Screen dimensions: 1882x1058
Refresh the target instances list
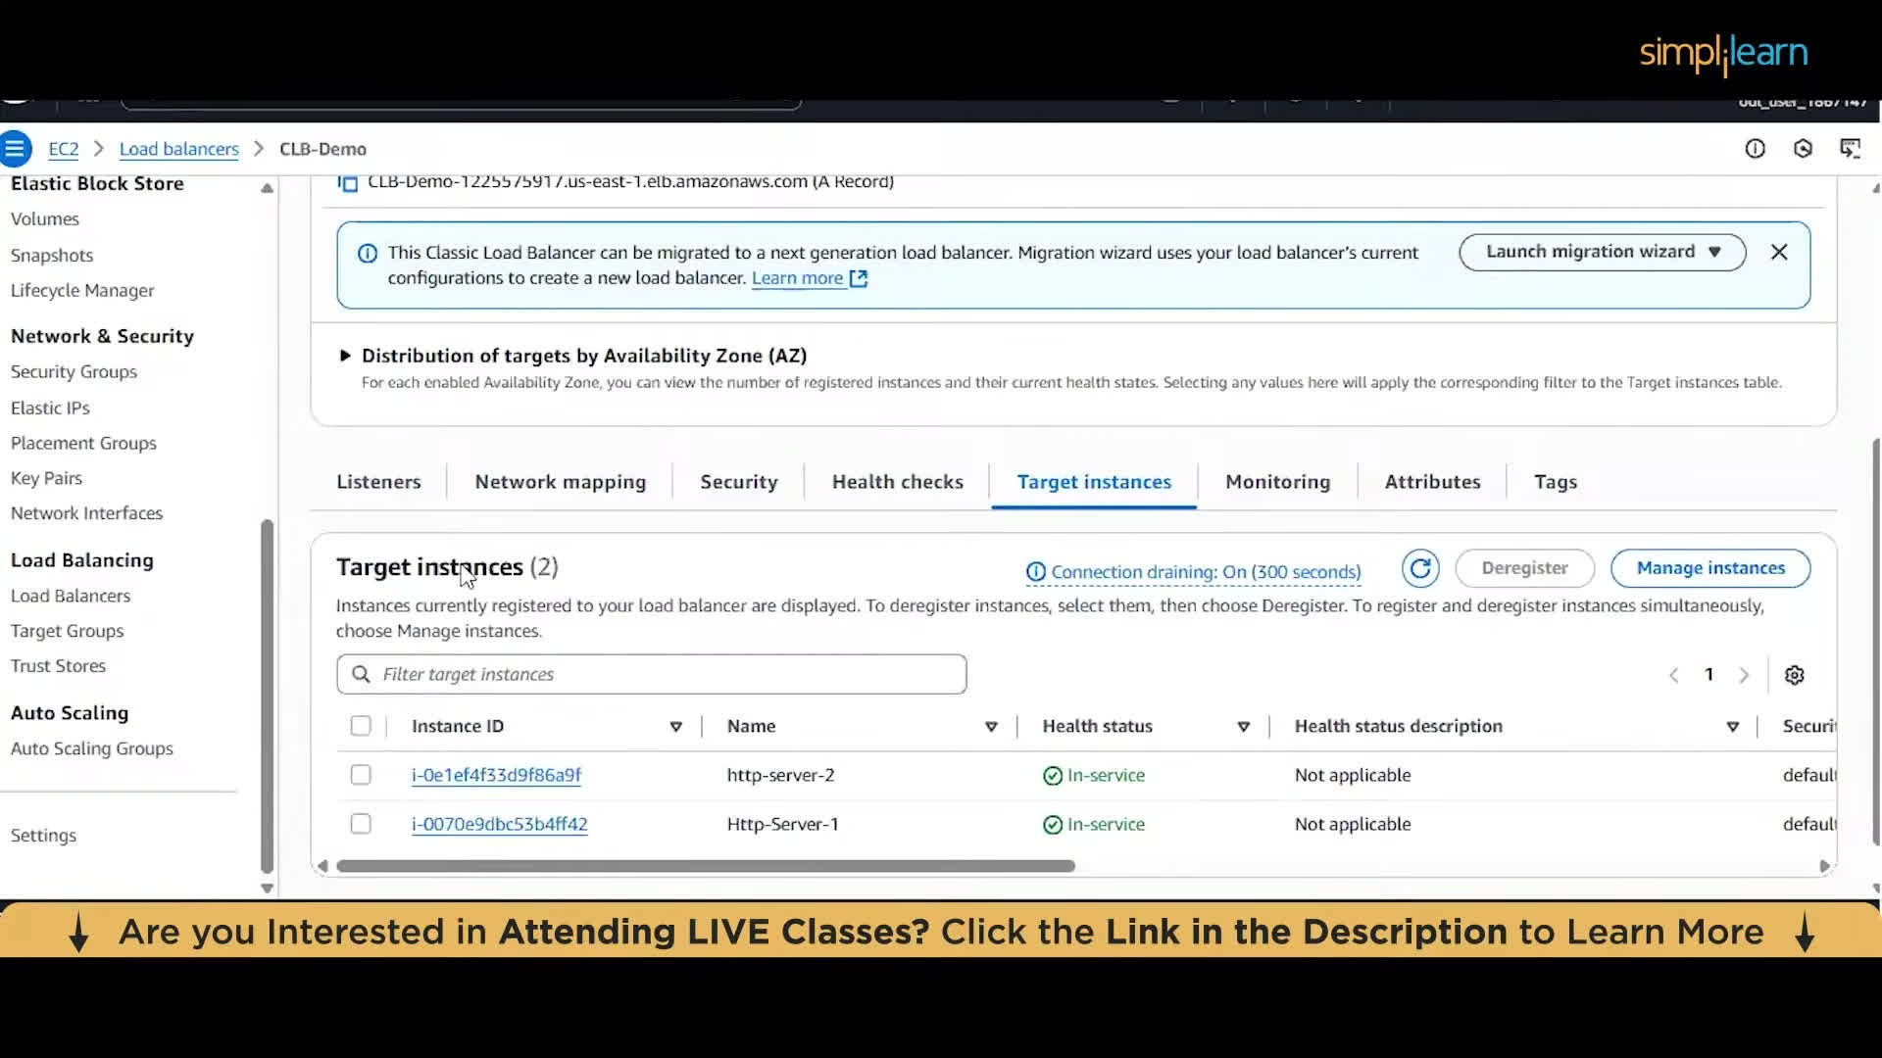[x=1420, y=568]
